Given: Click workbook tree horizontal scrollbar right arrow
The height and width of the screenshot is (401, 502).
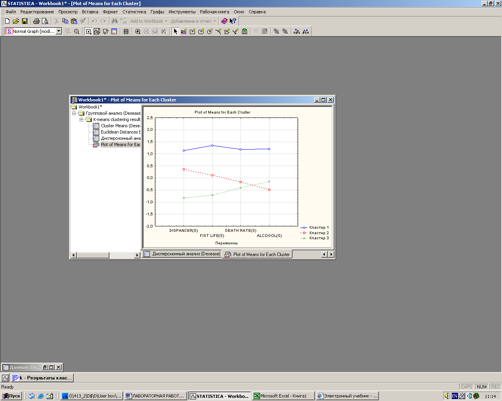Looking at the screenshot, I should click(137, 255).
